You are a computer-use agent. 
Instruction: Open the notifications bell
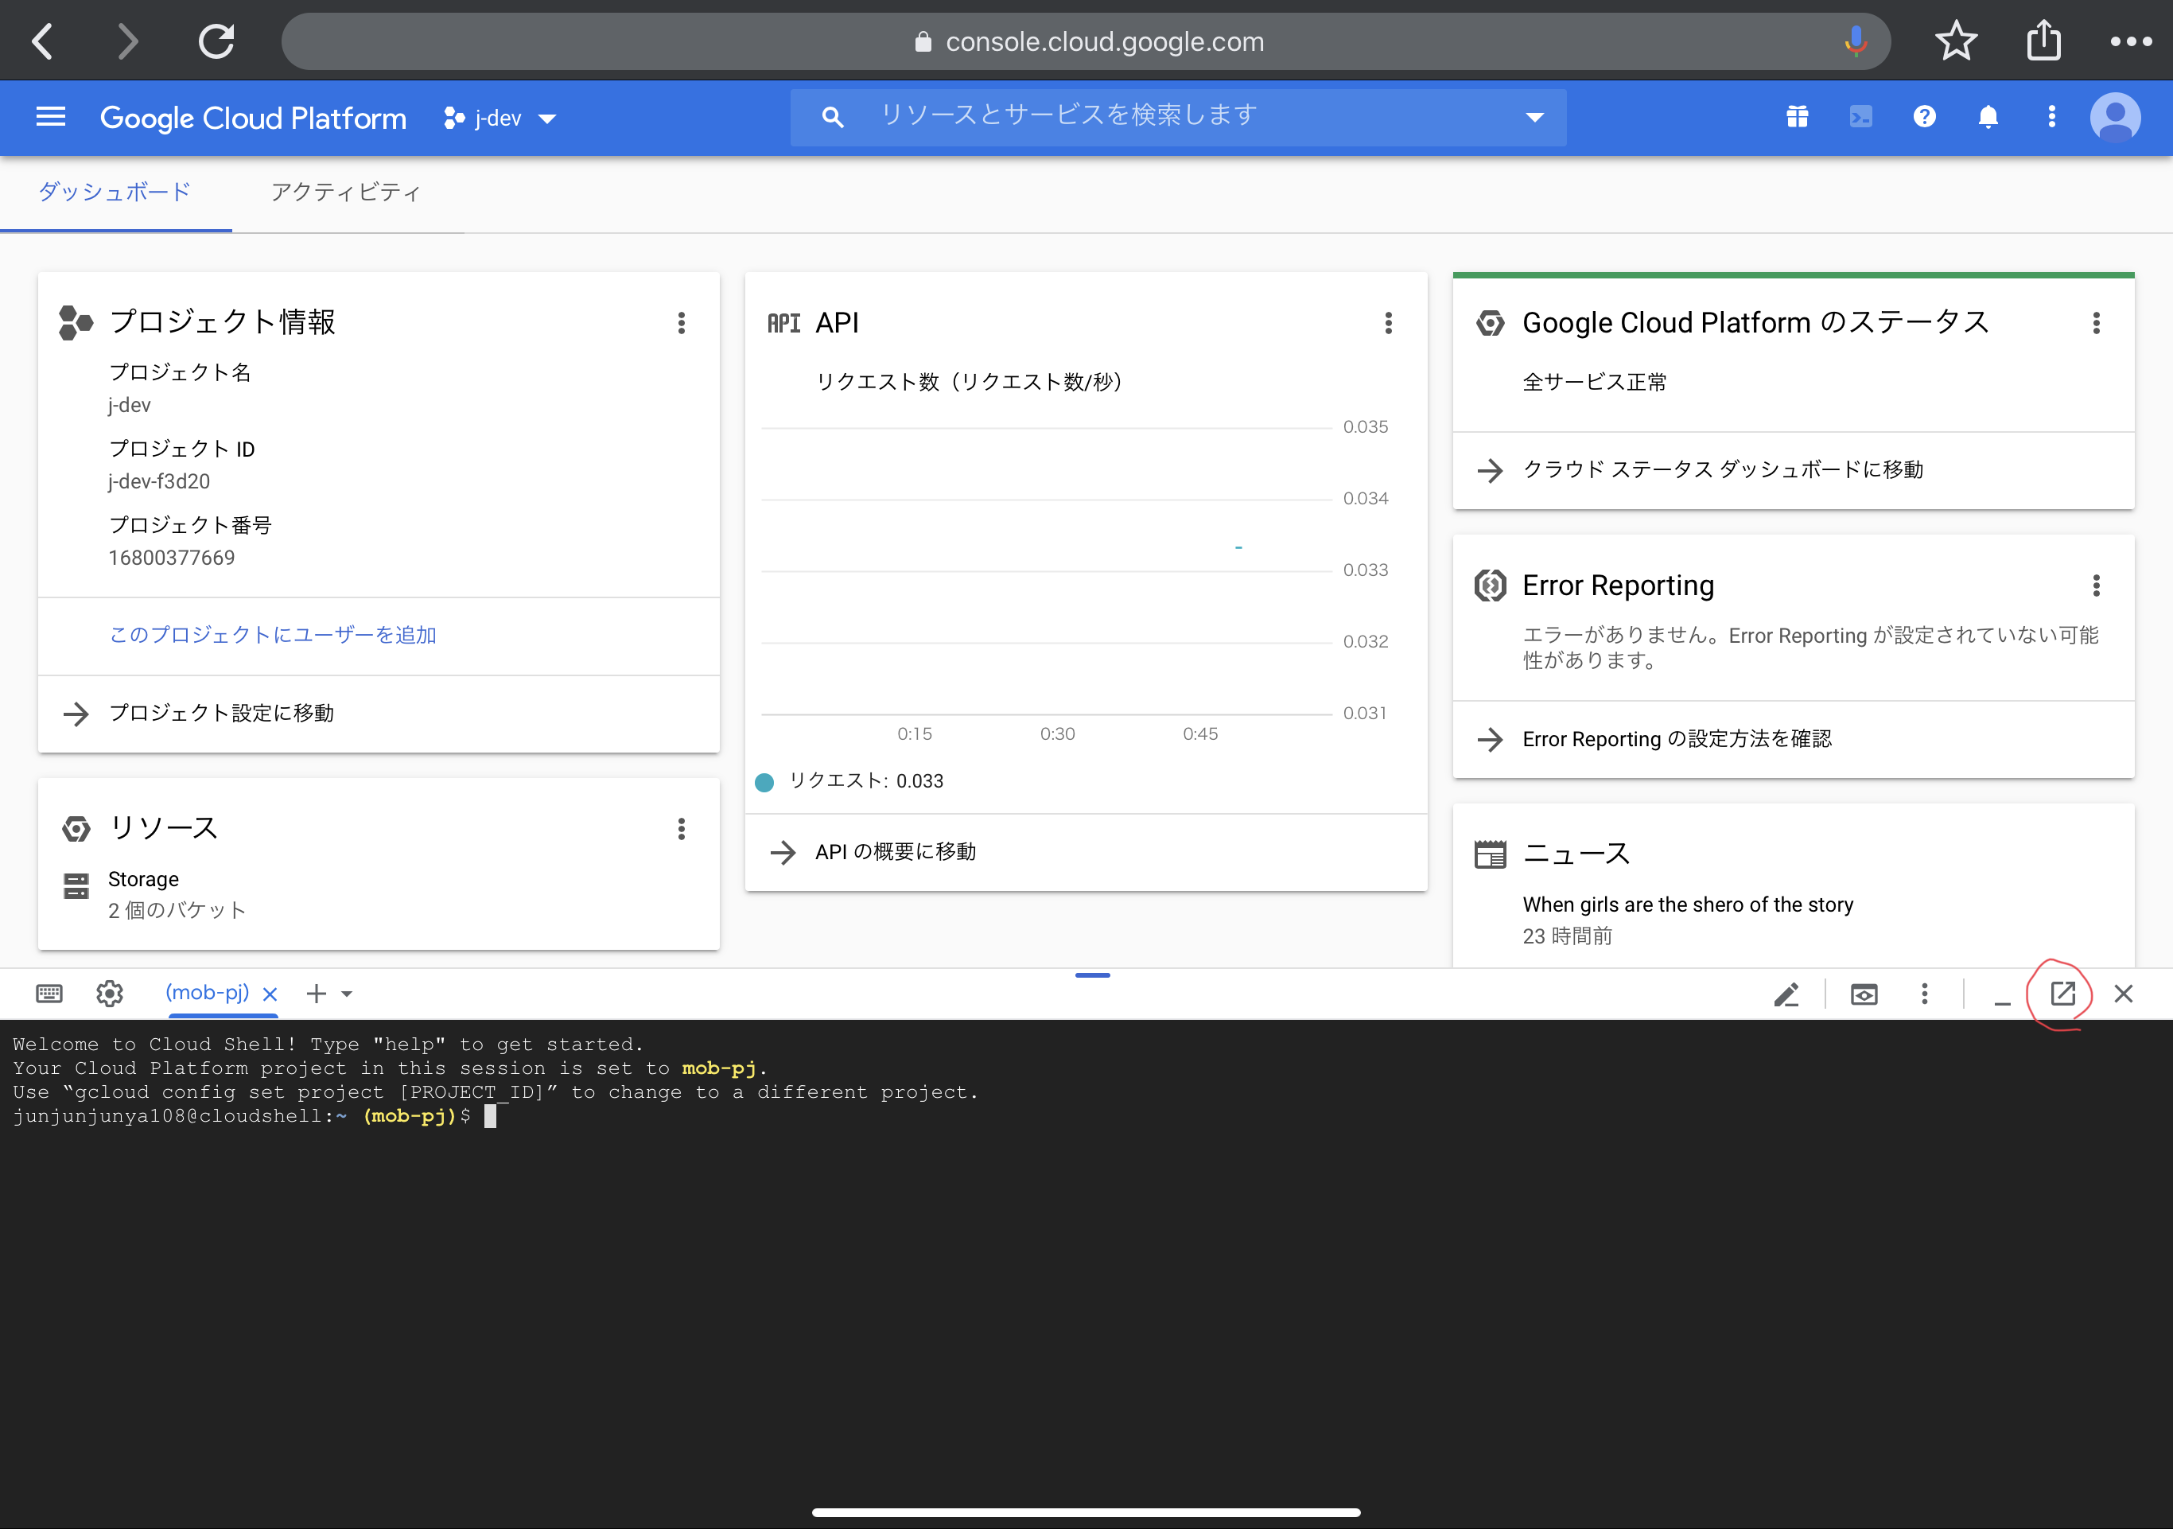point(1988,118)
